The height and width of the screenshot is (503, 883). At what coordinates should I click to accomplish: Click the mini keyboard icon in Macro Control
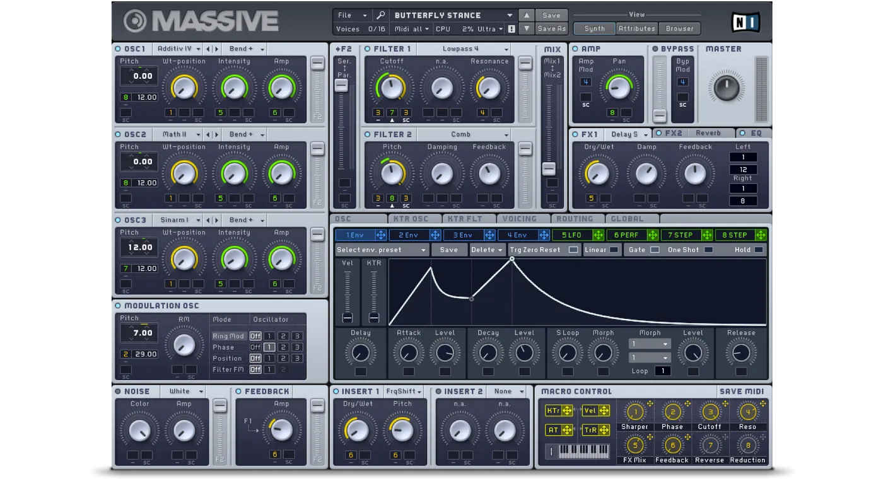(578, 451)
